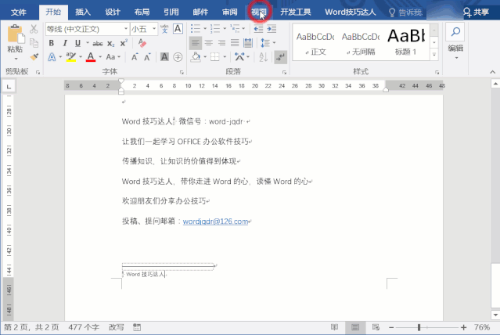The image size is (500, 335).
Task: Increase paragraph indent
Action: 272,29
